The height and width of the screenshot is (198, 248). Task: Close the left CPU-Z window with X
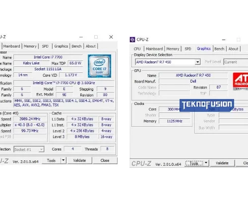click(x=111, y=37)
